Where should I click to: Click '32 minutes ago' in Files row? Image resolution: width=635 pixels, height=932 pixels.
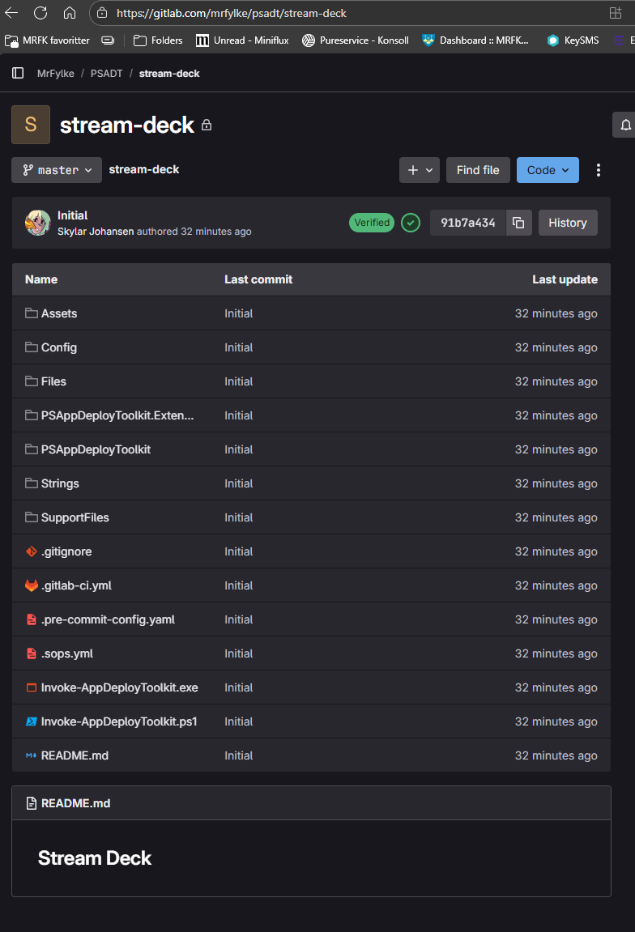pos(556,381)
